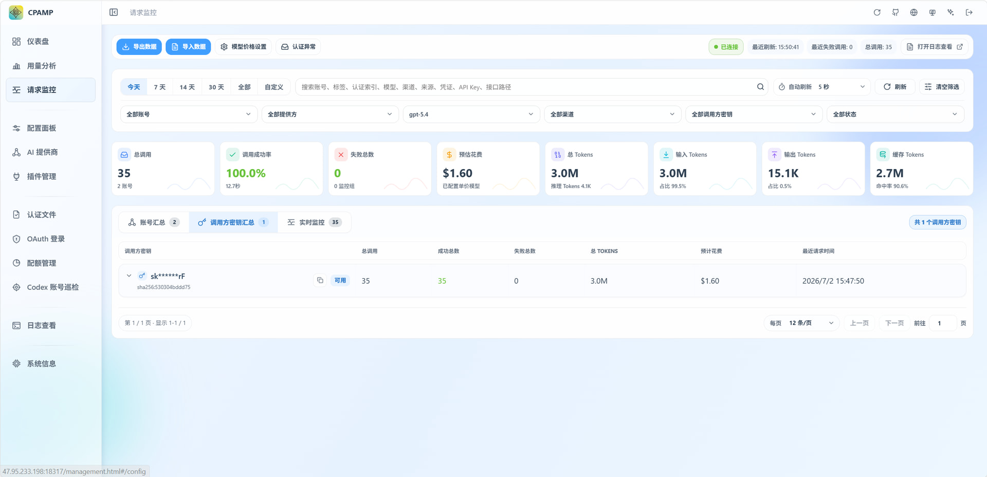Go to 日志查看 in sidebar
987x477 pixels.
[x=50, y=325]
